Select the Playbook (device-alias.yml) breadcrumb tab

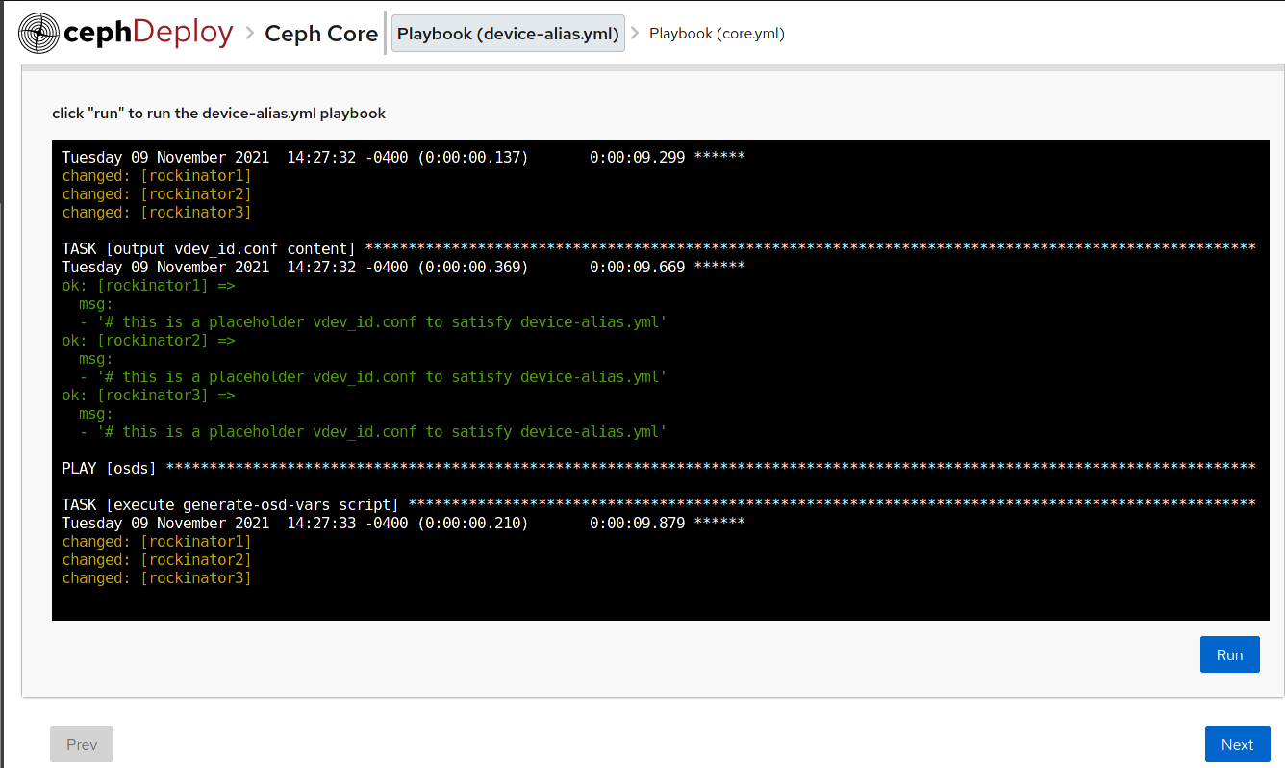(x=507, y=33)
